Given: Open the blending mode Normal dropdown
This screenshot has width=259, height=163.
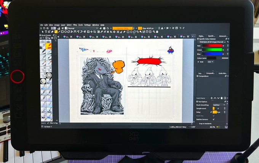Looking at the screenshot, I should tap(82, 28).
